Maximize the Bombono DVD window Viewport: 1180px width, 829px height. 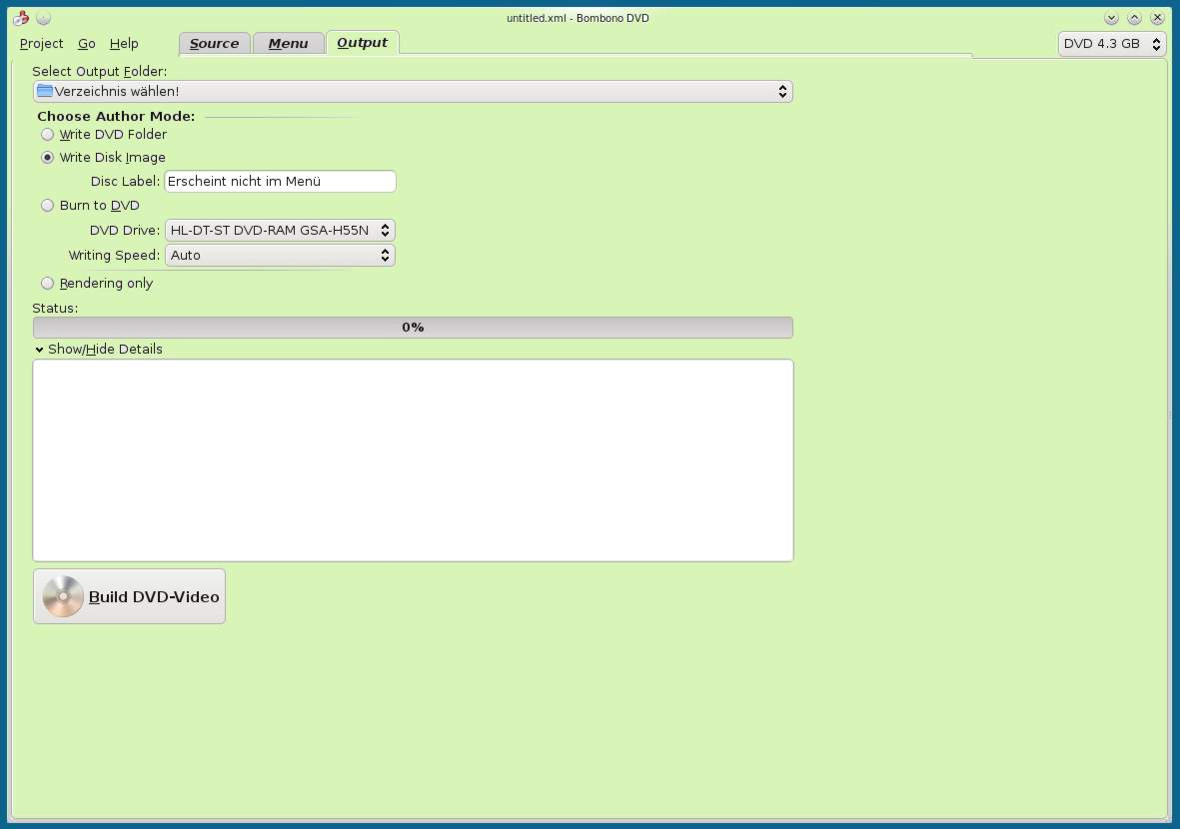pos(1134,18)
